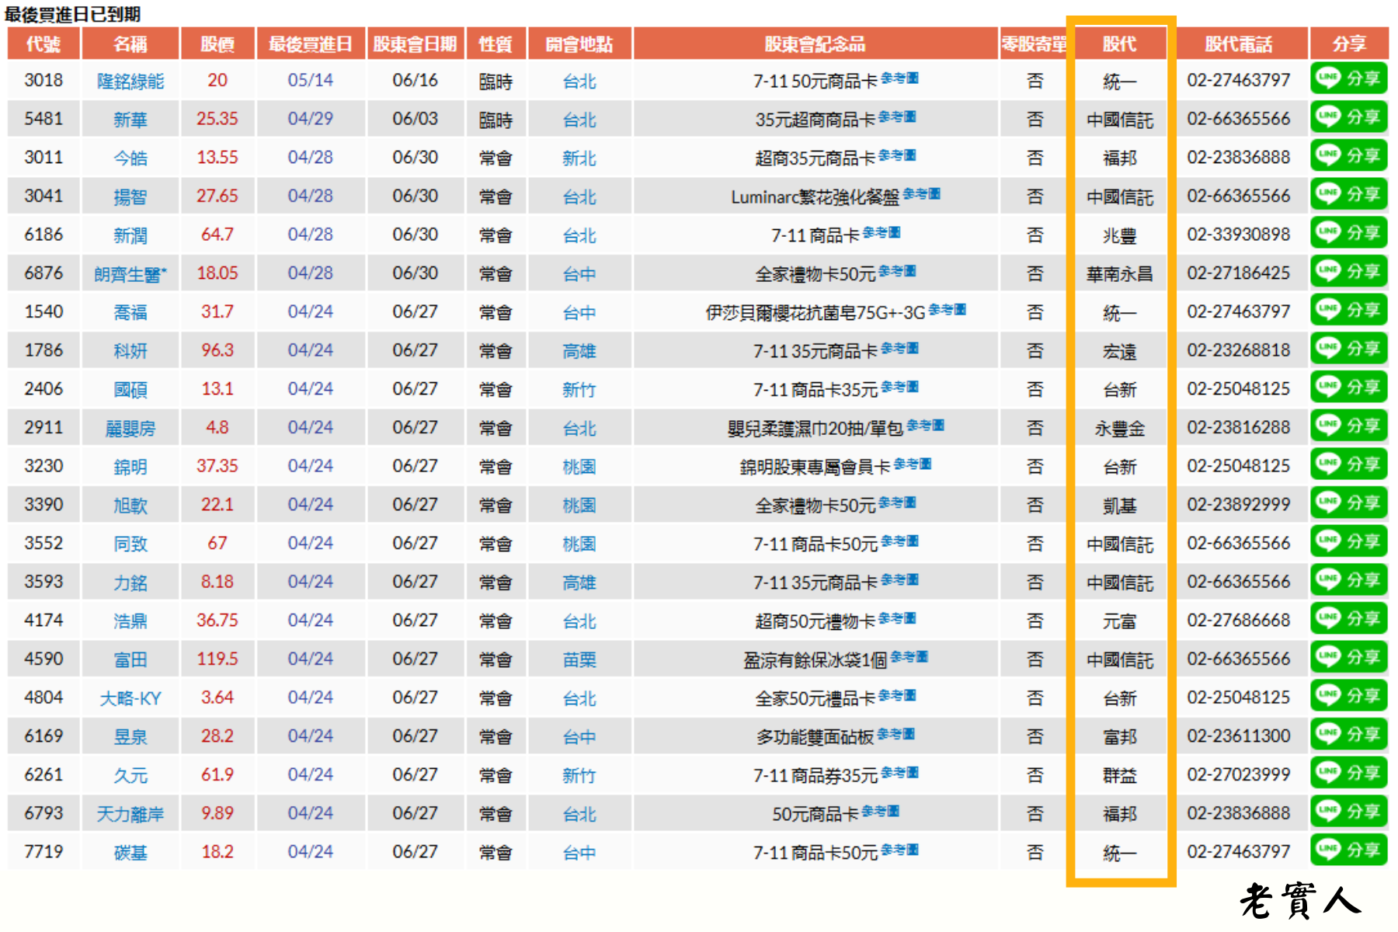The height and width of the screenshot is (932, 1398).
Task: Click the LINE share button for 2406 國碩
Action: pos(1348,387)
